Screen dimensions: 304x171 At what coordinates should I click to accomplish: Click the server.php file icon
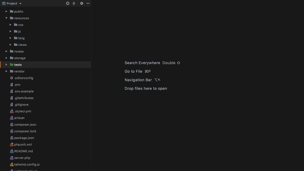(11, 158)
